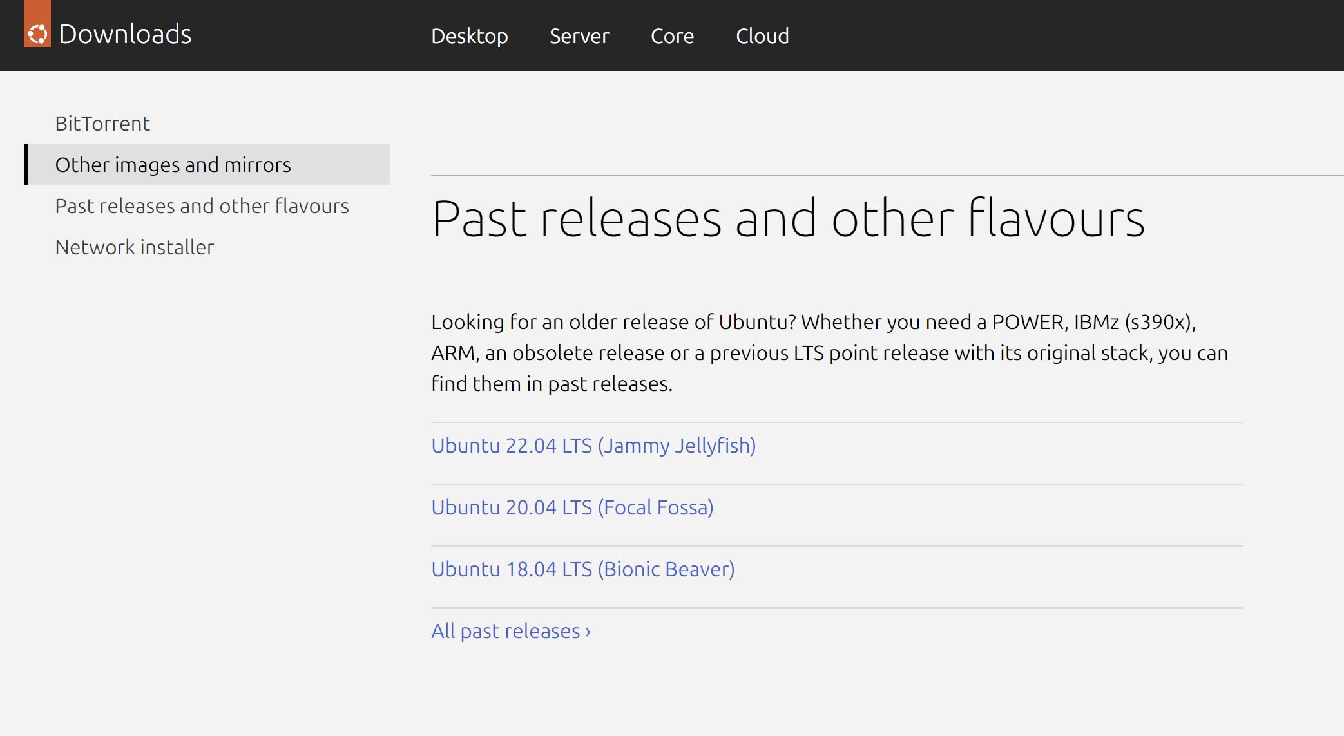Go to the Core navigation item
Screen dimensions: 1344x736
[x=672, y=36]
